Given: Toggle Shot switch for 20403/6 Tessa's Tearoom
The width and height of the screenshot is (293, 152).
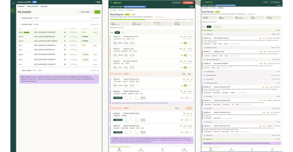Looking at the screenshot, I should click(186, 120).
